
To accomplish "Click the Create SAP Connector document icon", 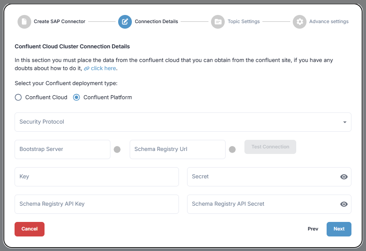I will [x=24, y=22].
